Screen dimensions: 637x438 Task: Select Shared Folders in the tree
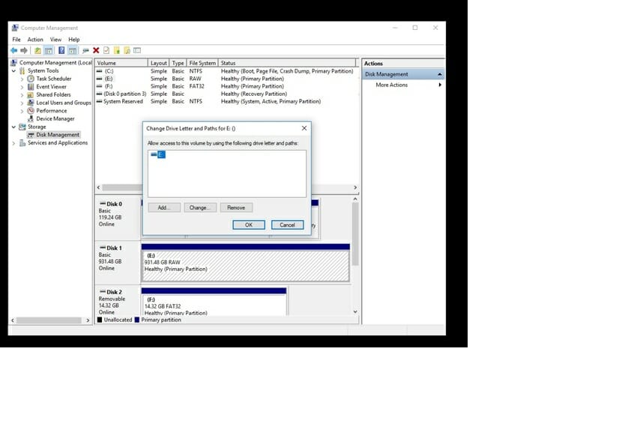point(53,94)
